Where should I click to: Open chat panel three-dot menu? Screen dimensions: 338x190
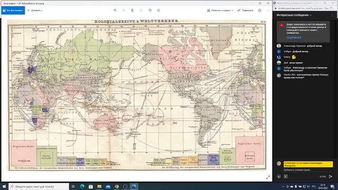pyautogui.click(x=332, y=15)
